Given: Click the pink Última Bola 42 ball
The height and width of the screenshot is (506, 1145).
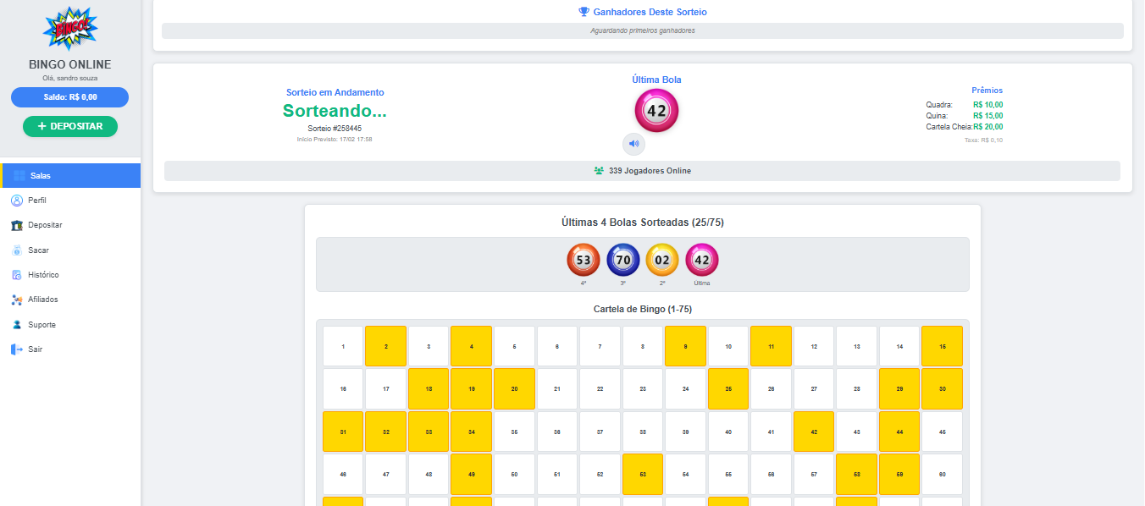Looking at the screenshot, I should pyautogui.click(x=656, y=111).
